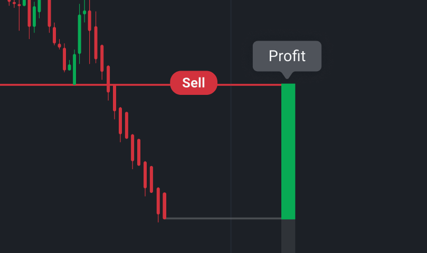
Task: Click the tall green candle right of the sell-line candle
Action: click(80, 33)
